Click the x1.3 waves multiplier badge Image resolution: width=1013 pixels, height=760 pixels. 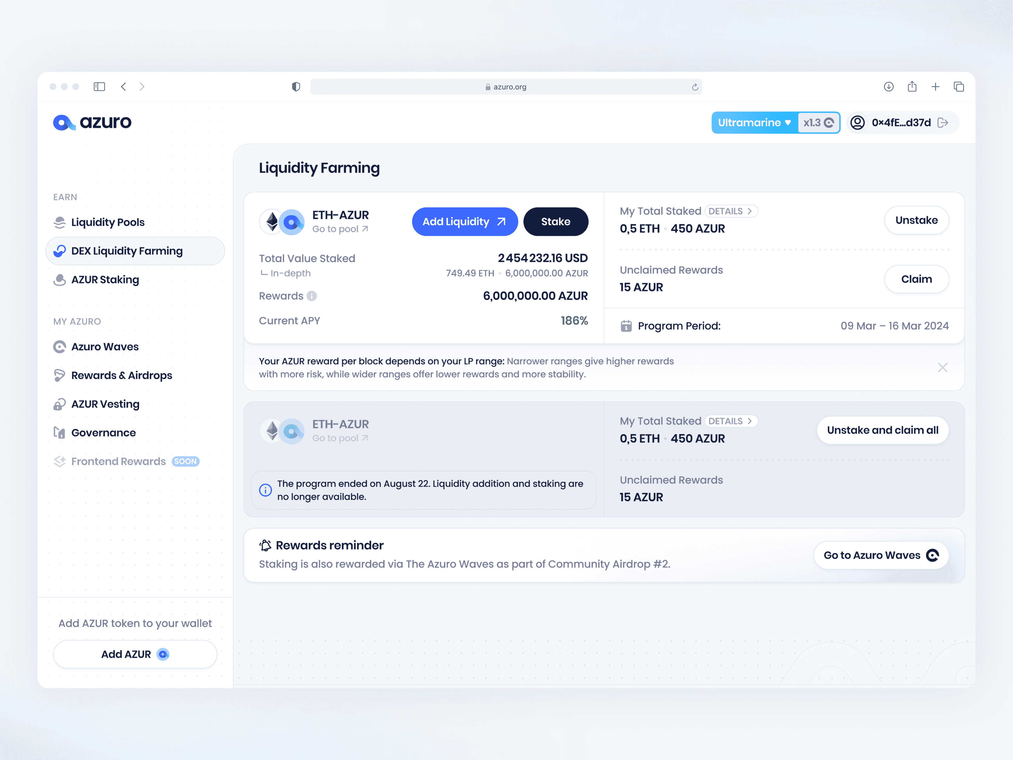point(818,123)
